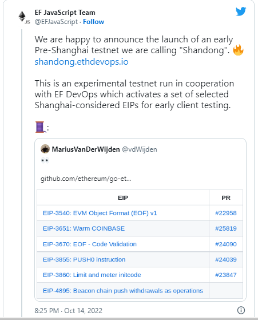Click the eyes emoji in quoted tweet

pos(45,160)
